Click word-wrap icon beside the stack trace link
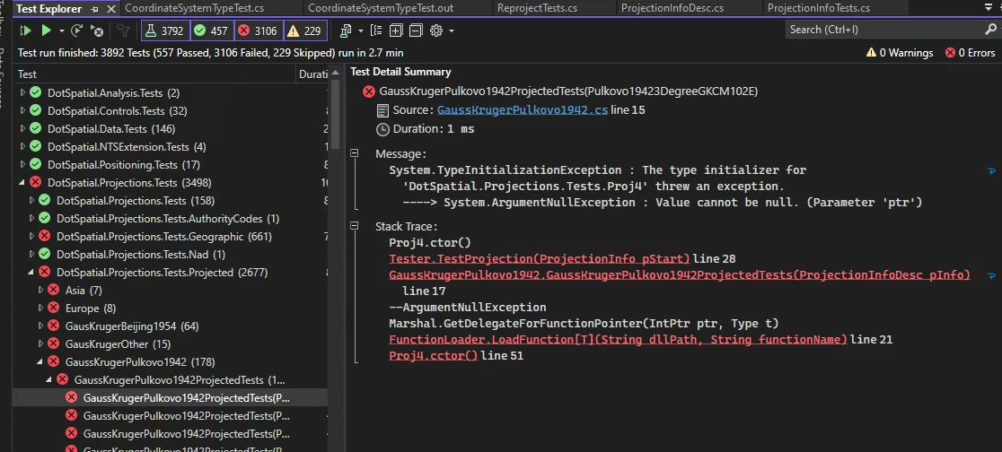Viewport: 1002px width, 452px height. click(x=992, y=276)
